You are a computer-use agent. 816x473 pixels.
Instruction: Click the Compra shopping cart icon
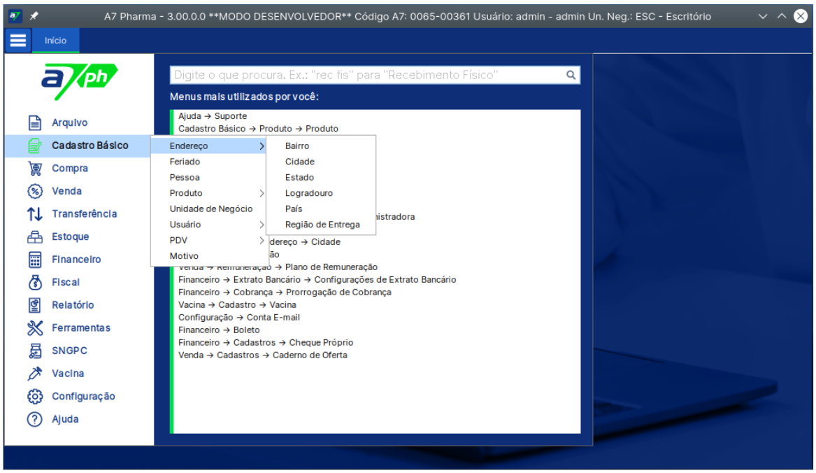(x=35, y=169)
